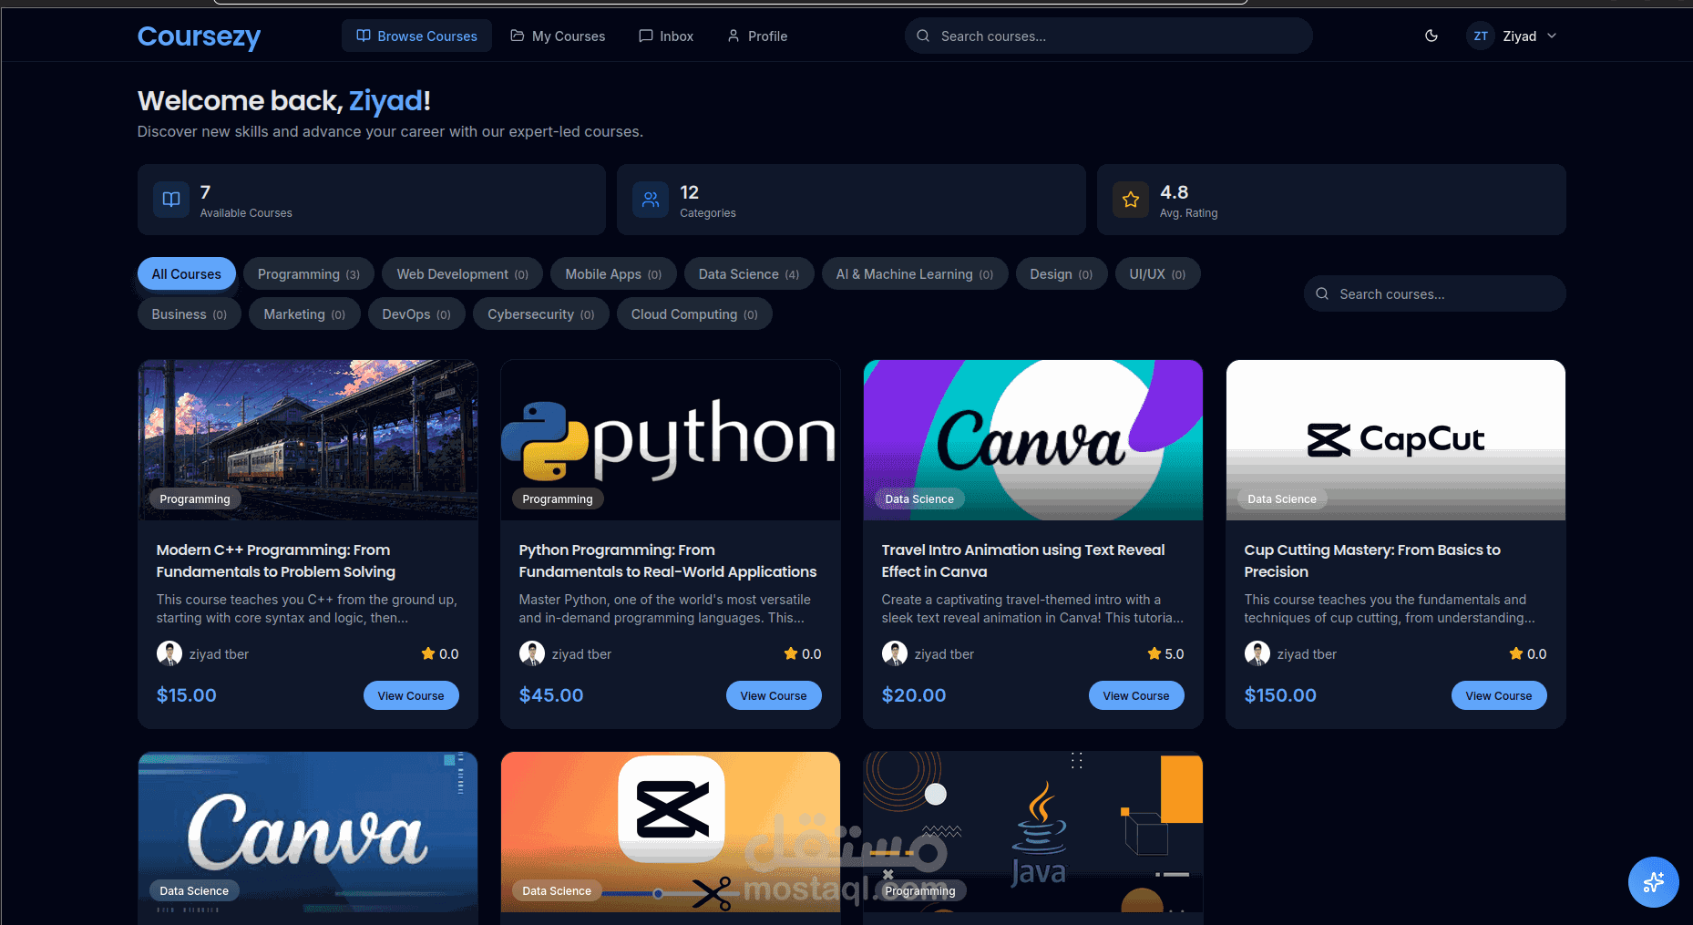
Task: Toggle dark mode moon icon
Action: tap(1431, 36)
